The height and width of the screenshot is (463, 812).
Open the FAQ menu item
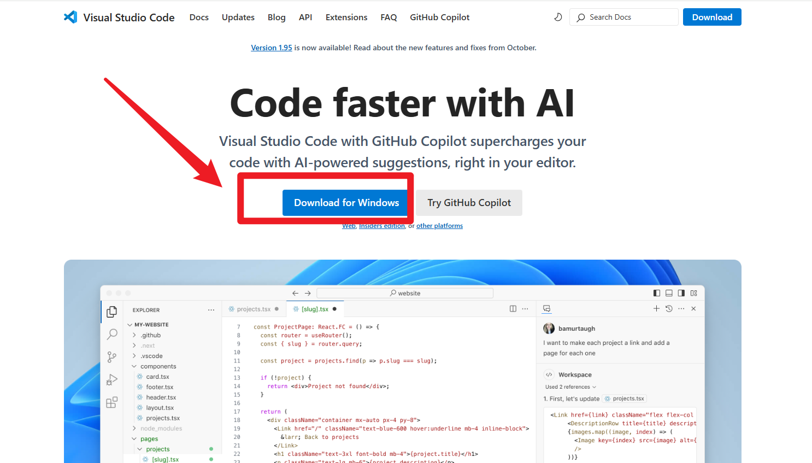click(389, 17)
